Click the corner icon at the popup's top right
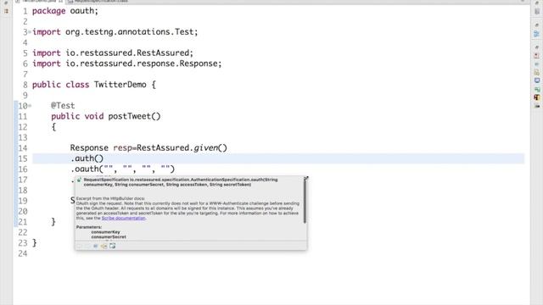Screen dimensions: 543x305 305,179
